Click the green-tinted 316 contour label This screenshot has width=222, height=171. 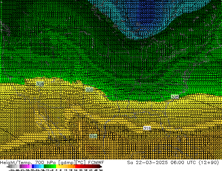click(x=93, y=136)
